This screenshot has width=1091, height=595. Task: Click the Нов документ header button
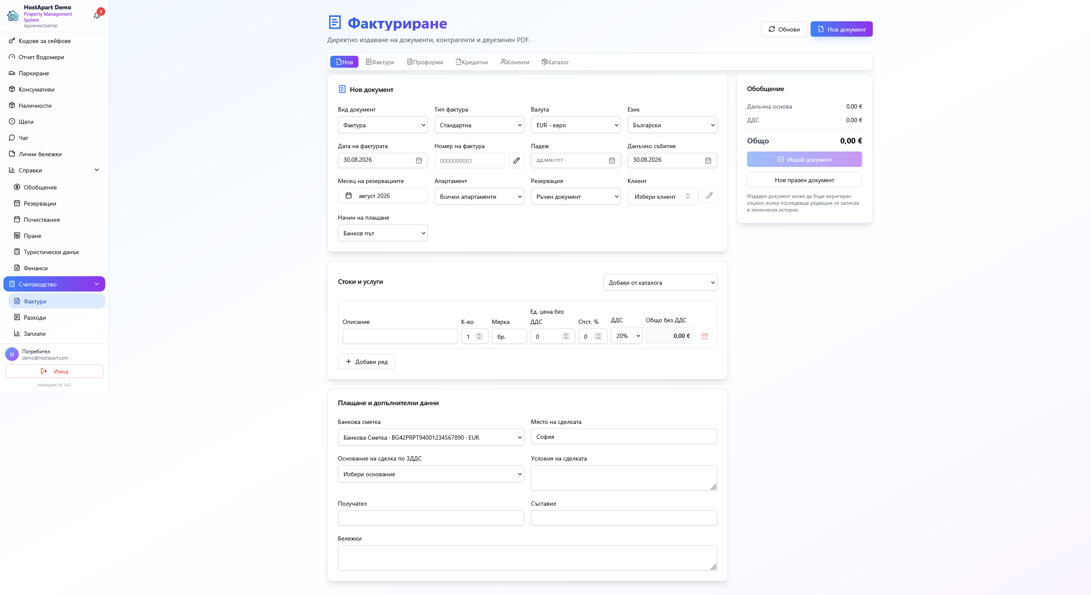(842, 29)
